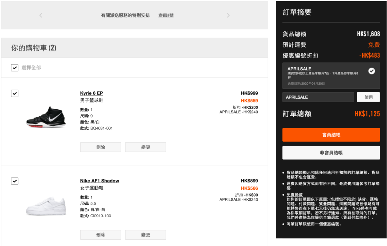Click the 尺碼: 5.5 size line
387x246 pixels.
pyautogui.click(x=88, y=204)
